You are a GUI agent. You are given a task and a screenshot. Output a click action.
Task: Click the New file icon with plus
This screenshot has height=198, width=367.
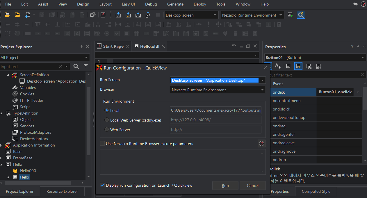tap(28, 15)
